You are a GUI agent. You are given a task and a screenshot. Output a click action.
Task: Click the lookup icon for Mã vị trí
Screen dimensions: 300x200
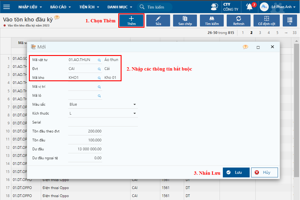(100, 87)
